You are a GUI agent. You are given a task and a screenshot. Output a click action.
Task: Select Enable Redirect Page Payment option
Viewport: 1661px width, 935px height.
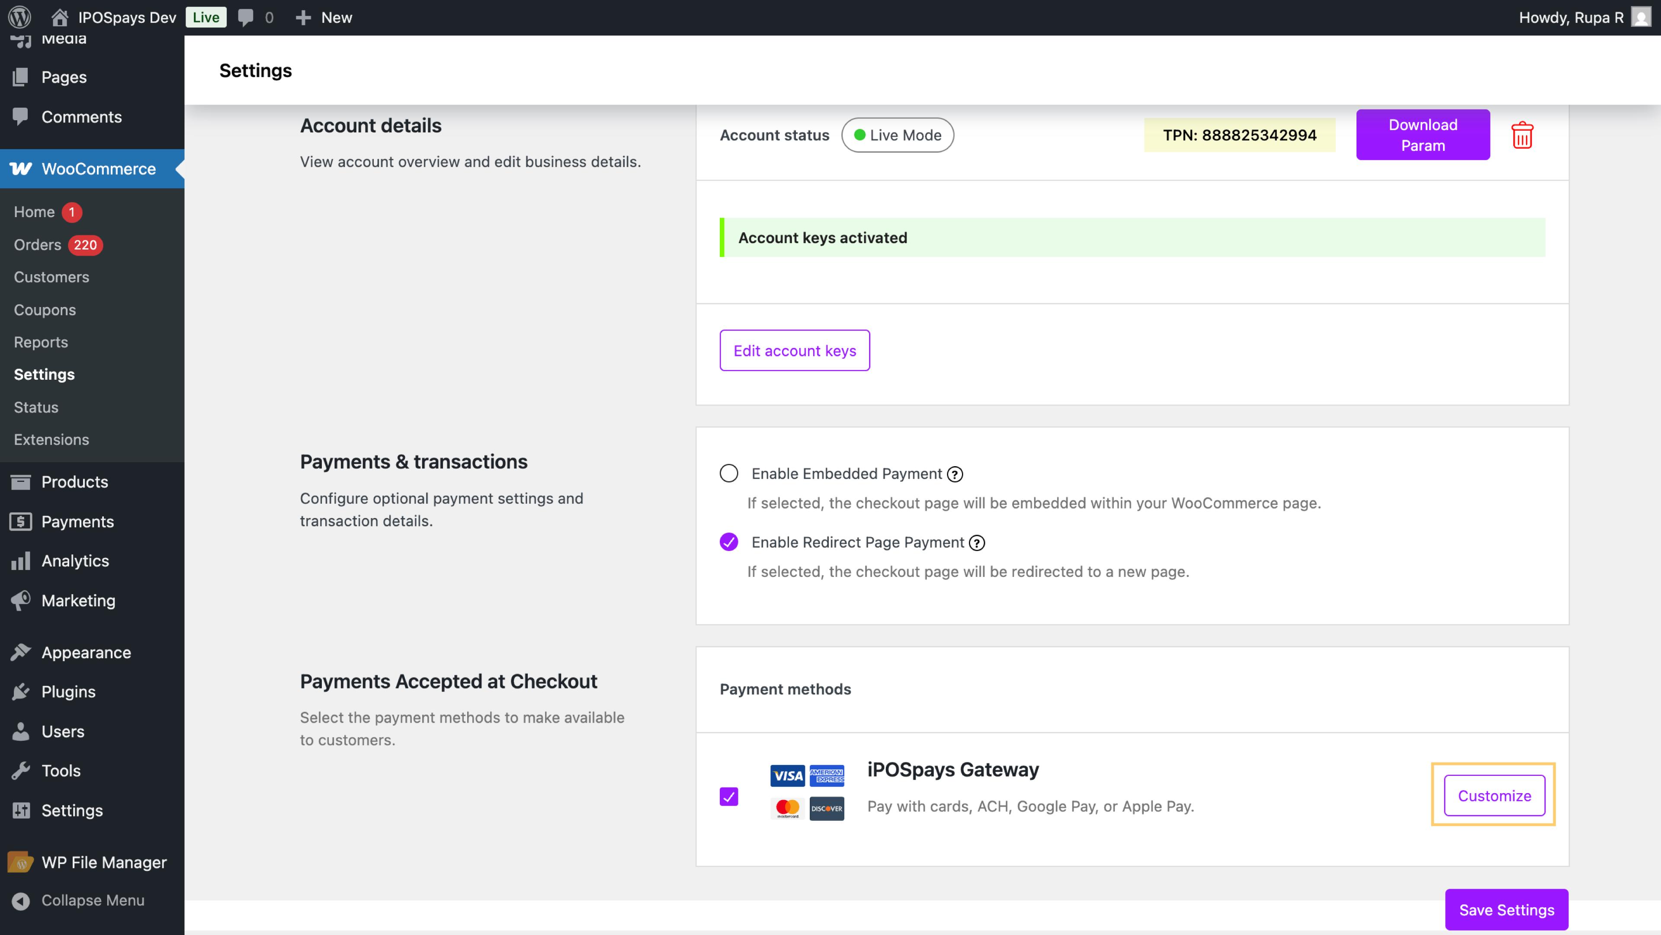click(728, 542)
